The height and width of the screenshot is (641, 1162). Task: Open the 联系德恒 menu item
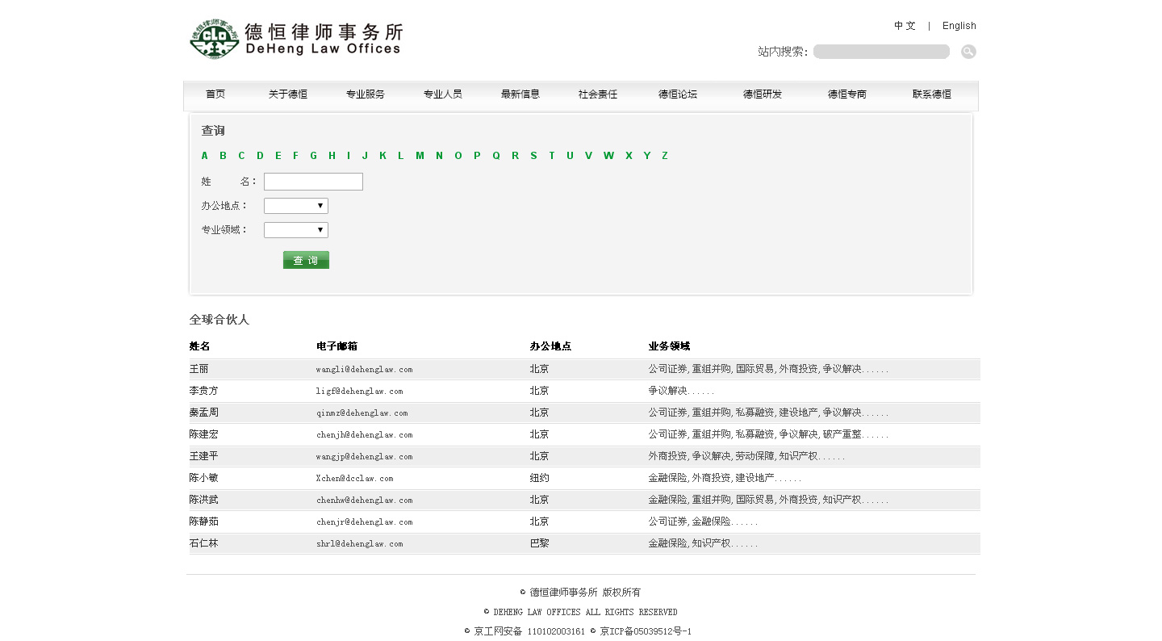coord(932,94)
